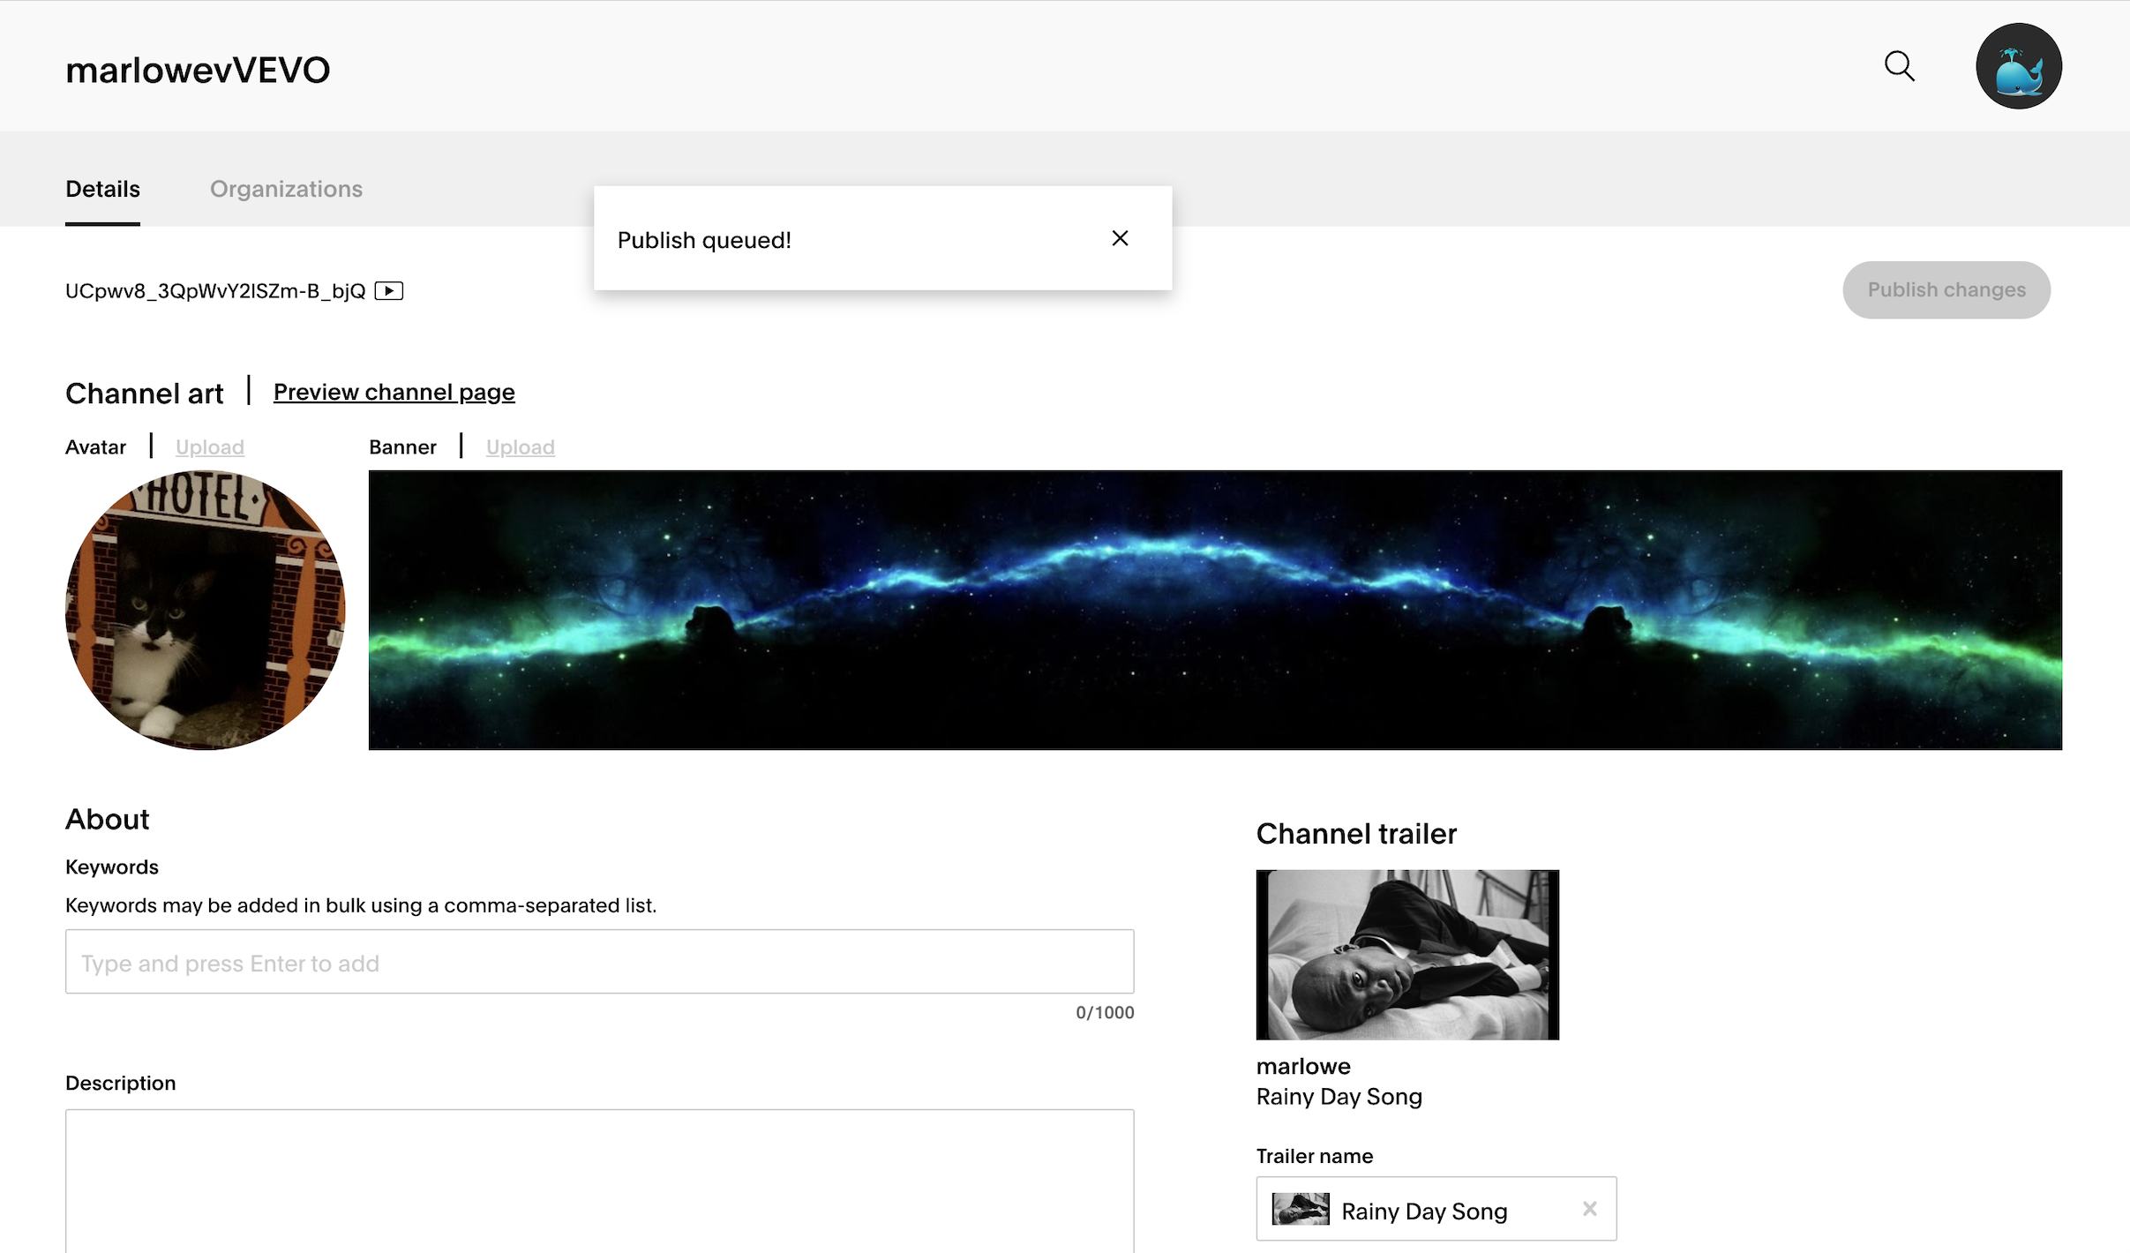
Task: Focus the Keywords input field
Action: tap(599, 962)
